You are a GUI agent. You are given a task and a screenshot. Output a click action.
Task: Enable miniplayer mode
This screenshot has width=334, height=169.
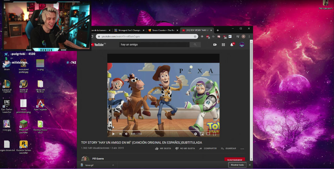pos(202,134)
